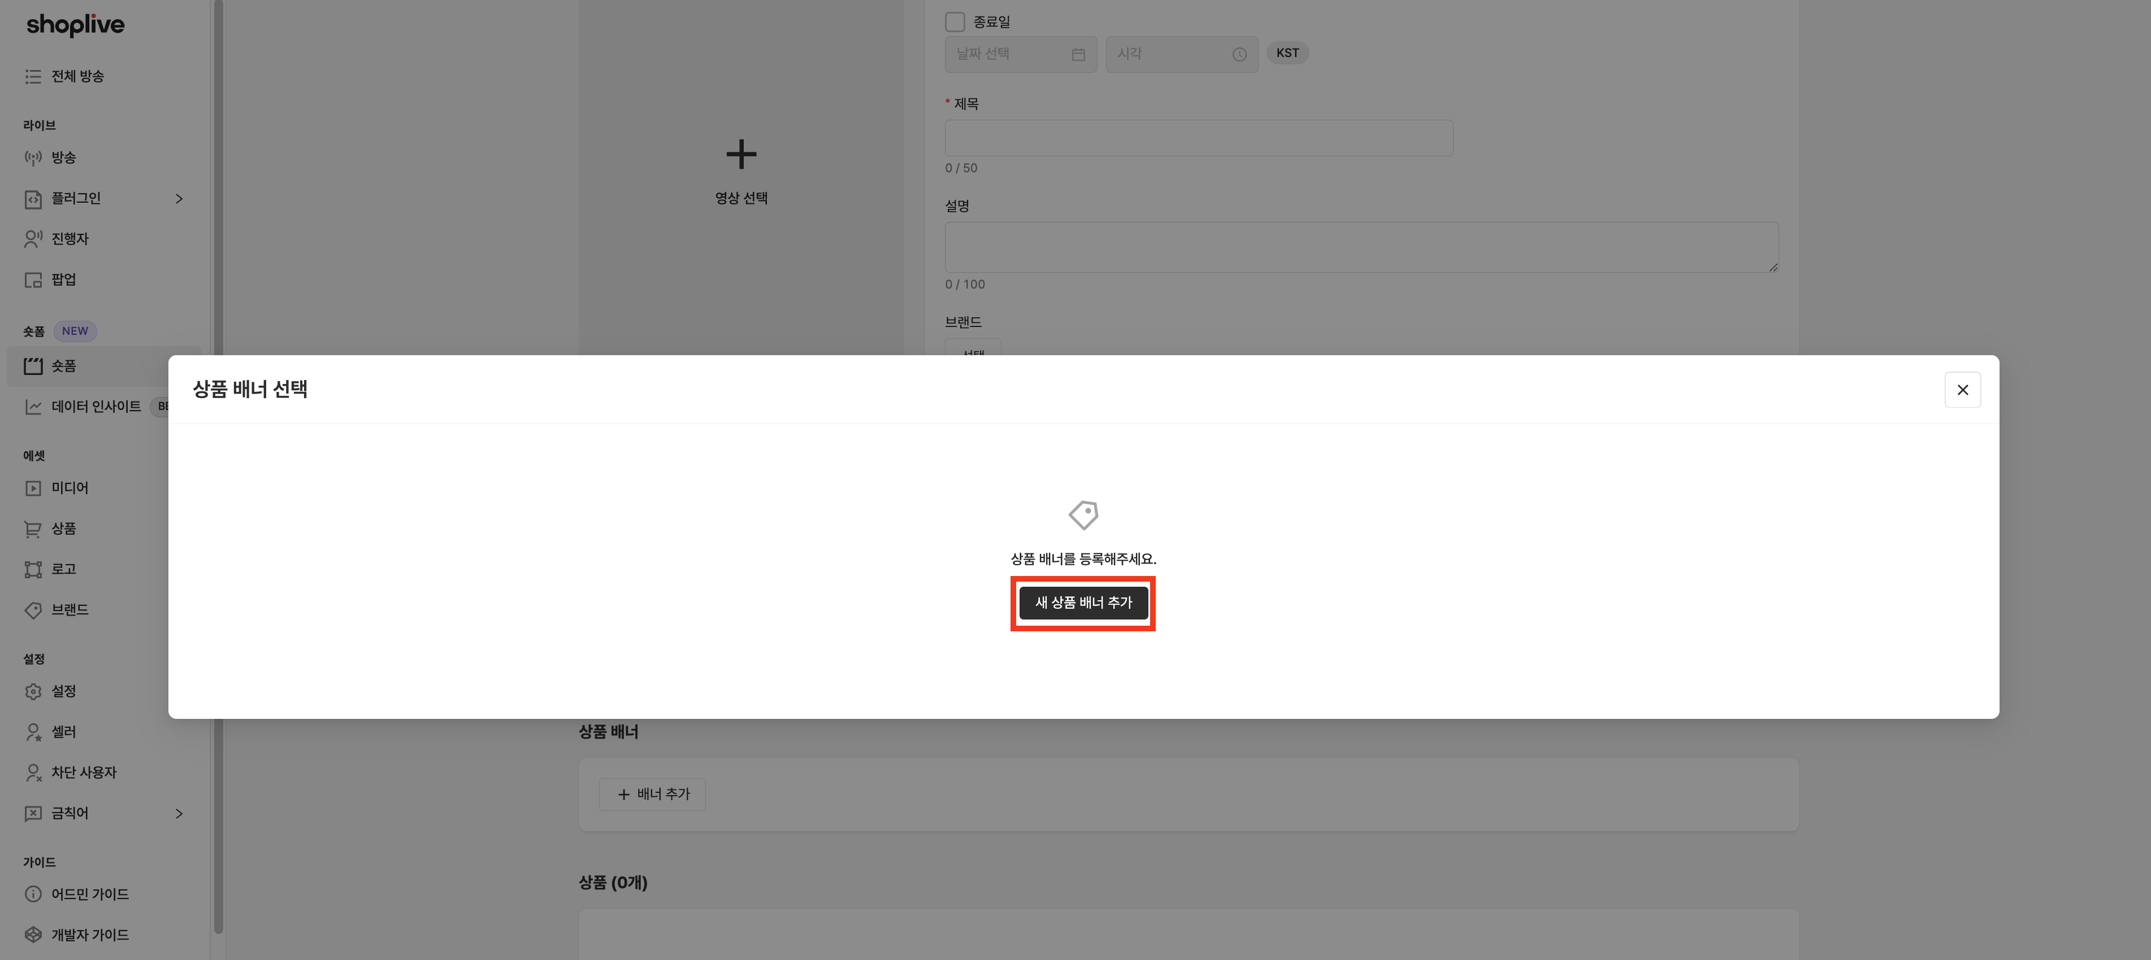The width and height of the screenshot is (2151, 960).
Task: Open the 셀러 seller icon
Action: (33, 732)
